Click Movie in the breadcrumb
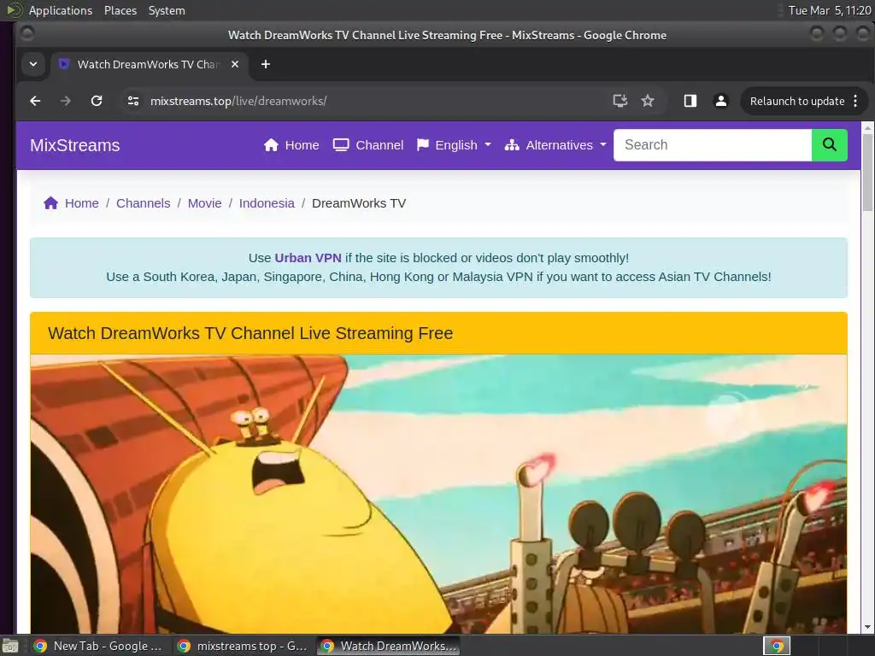Screen dimensions: 875x656 coord(204,203)
